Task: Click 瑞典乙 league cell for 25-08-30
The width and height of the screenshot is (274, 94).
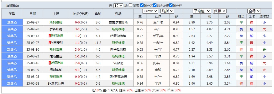Action: (x=12, y=50)
